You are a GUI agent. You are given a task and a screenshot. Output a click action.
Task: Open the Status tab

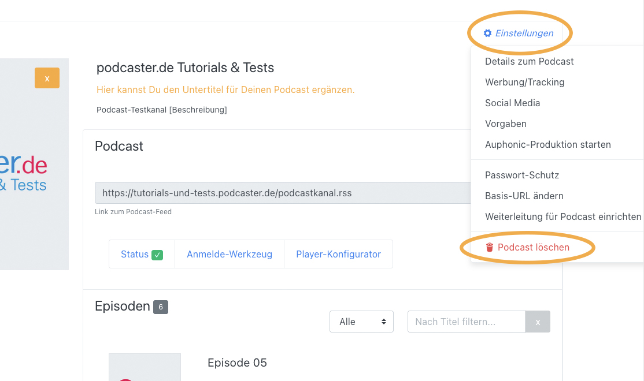tap(142, 254)
